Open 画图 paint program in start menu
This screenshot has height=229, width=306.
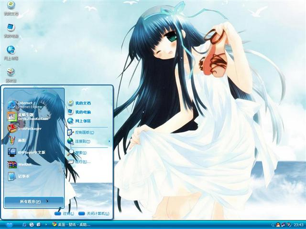click(17, 140)
